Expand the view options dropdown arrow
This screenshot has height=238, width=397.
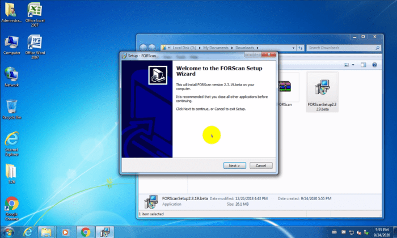[x=353, y=65]
